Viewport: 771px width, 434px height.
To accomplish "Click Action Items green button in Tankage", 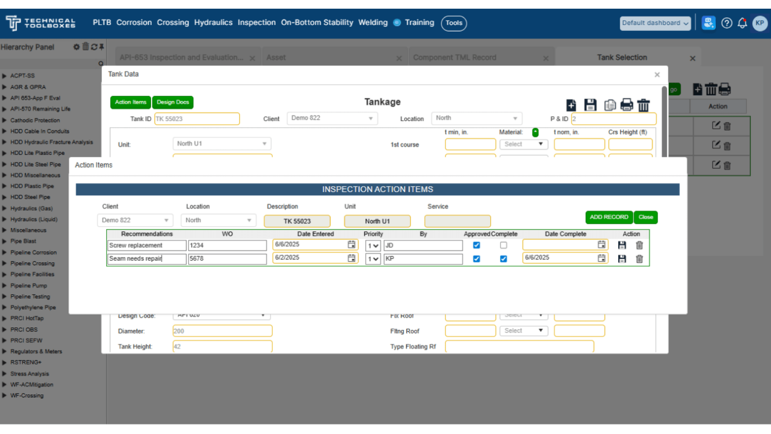I will coord(131,102).
